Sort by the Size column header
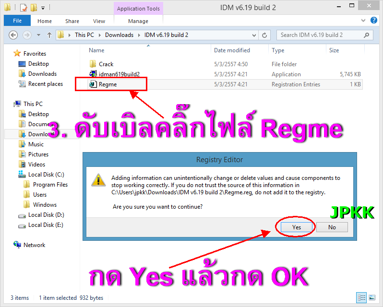 coord(334,50)
